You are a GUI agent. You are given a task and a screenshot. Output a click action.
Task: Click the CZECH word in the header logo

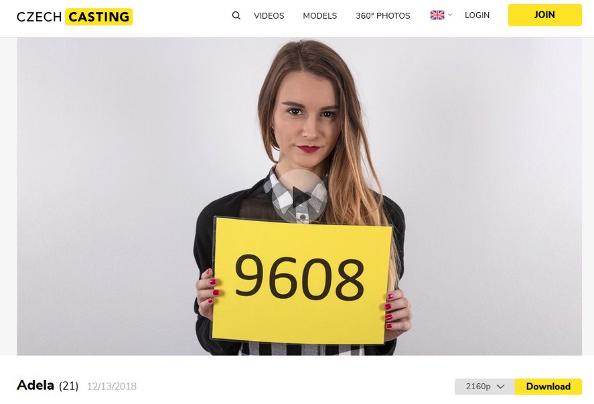click(x=39, y=17)
